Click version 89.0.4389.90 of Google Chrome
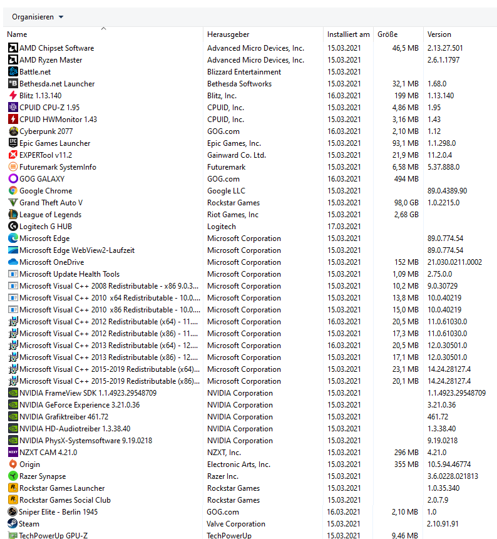Viewport: 497px width, 539px height. coord(447,190)
